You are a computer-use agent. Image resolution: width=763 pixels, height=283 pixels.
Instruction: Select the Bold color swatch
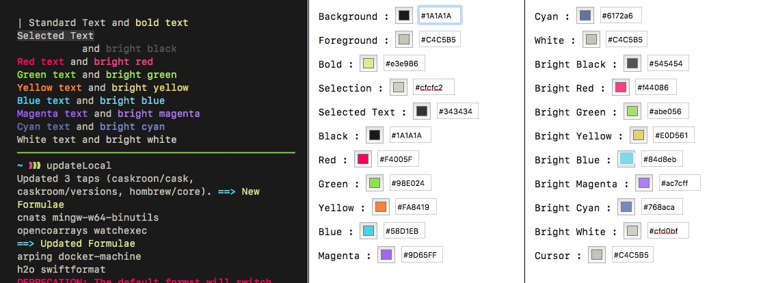pyautogui.click(x=369, y=64)
